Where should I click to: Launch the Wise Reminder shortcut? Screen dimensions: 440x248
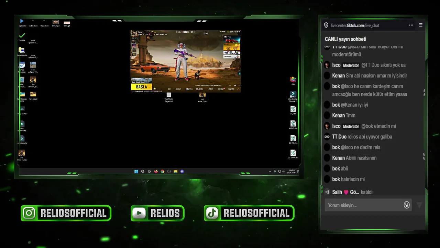[x=22, y=67]
